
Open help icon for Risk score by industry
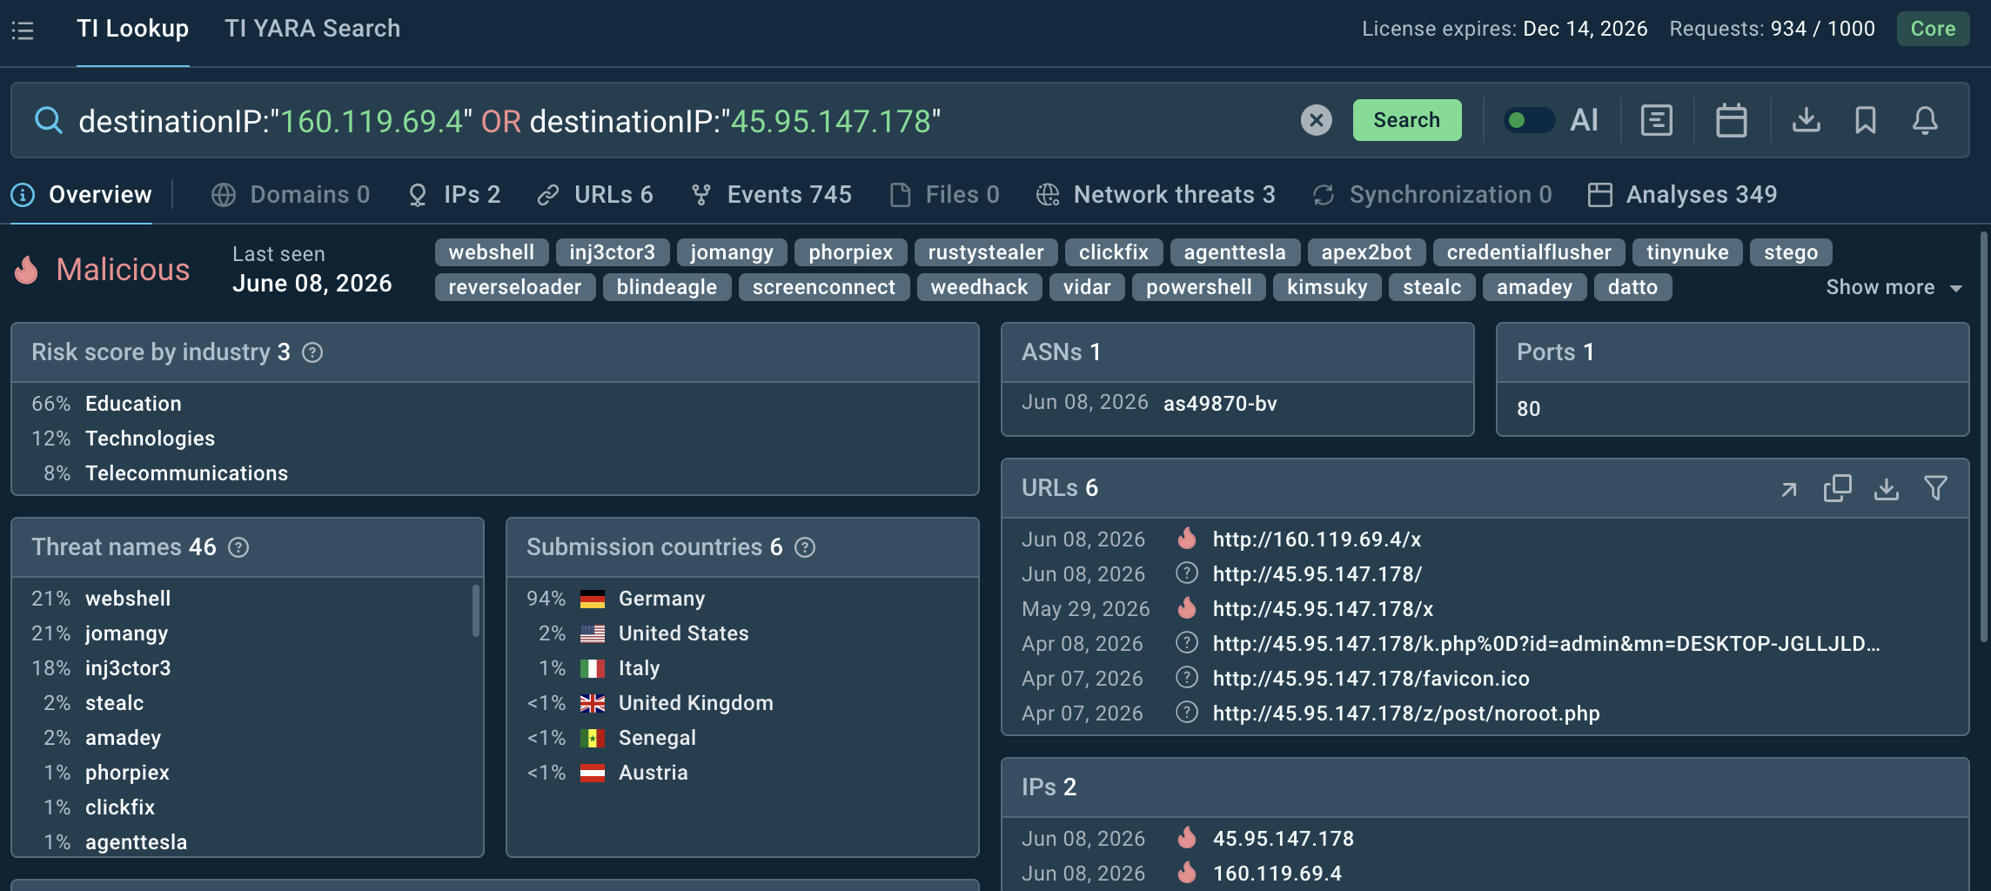312,352
